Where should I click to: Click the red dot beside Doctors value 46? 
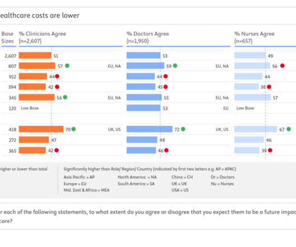point(166,150)
